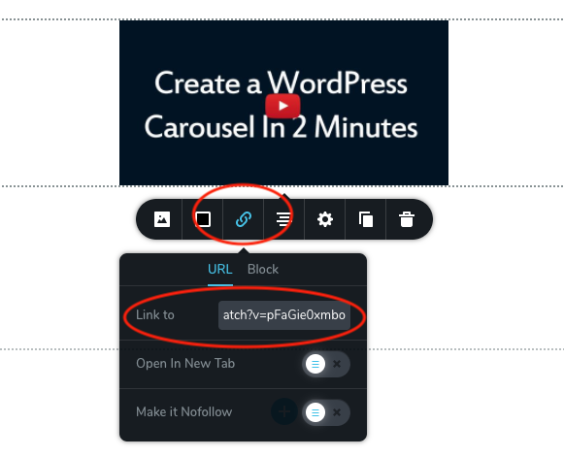Click the Make it Nofollow label
Image resolution: width=564 pixels, height=457 pixels.
click(184, 412)
